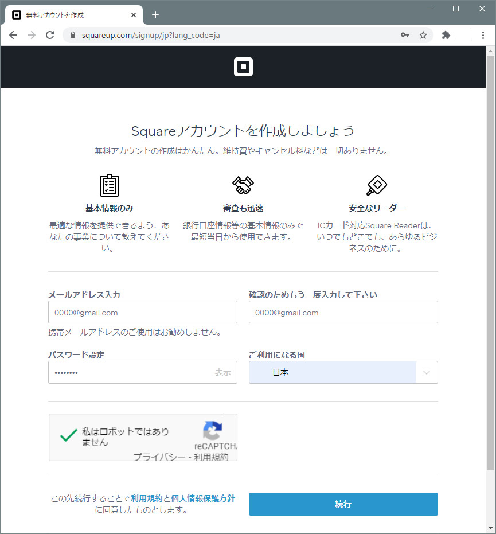The image size is (496, 534).
Task: Click the page's vertical scrollbar
Action: click(x=490, y=258)
